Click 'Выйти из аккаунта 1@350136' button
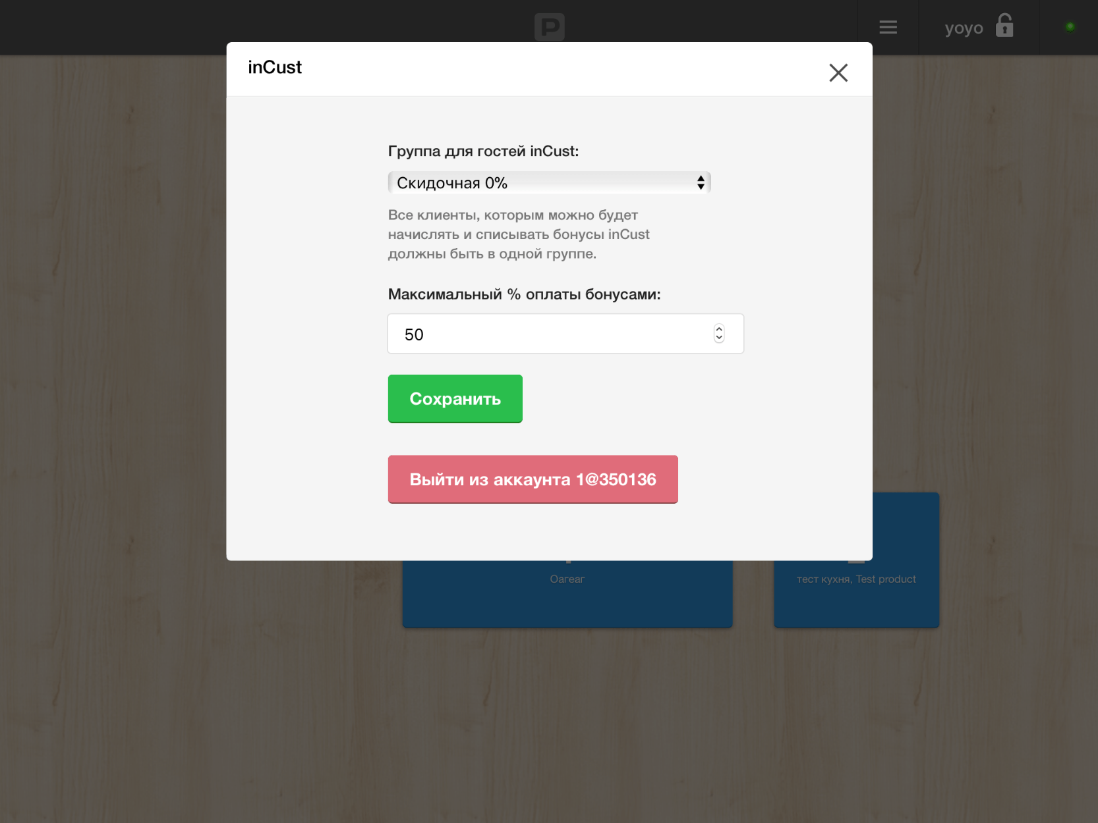This screenshot has height=823, width=1098. 533,479
